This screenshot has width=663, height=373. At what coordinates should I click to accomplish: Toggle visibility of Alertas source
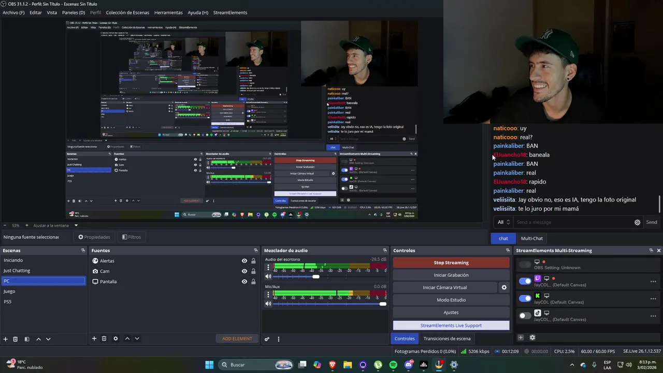[244, 261]
